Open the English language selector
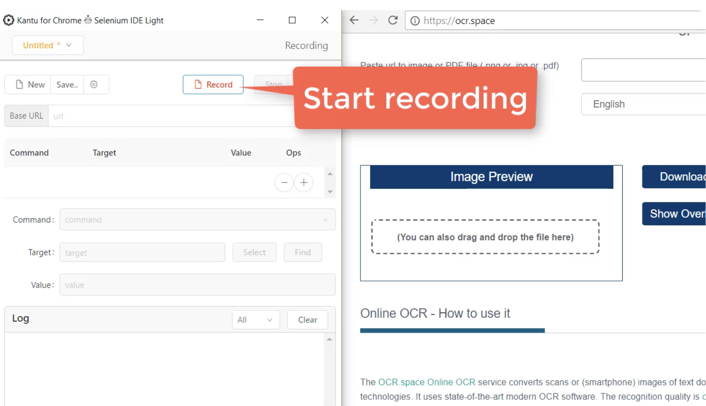This screenshot has height=406, width=706. click(643, 104)
